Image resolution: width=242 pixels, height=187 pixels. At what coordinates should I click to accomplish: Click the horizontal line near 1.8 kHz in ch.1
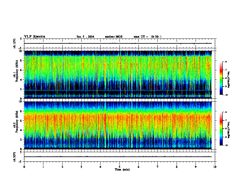pos(118,90)
